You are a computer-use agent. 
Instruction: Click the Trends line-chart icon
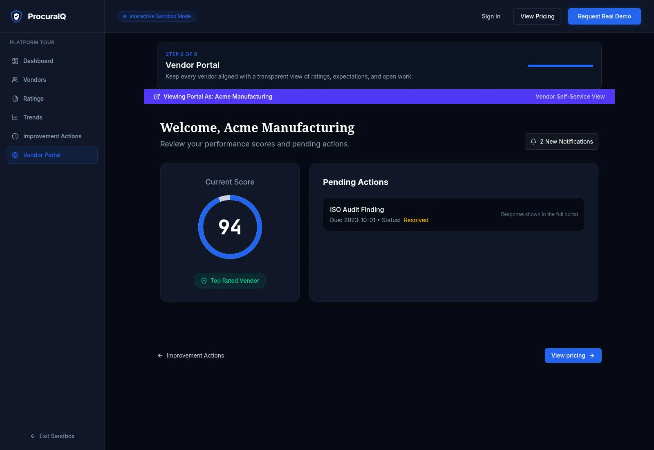pyautogui.click(x=15, y=117)
